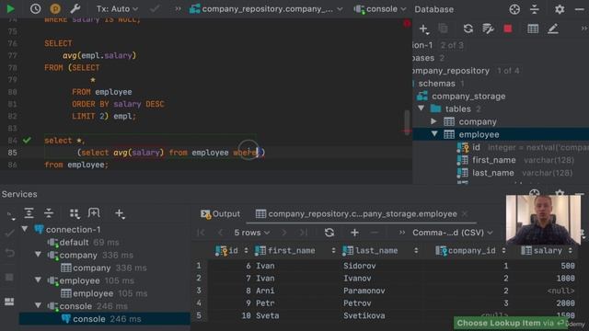This screenshot has width=589, height=331.
Task: Reload the result grid data
Action: pyautogui.click(x=329, y=233)
